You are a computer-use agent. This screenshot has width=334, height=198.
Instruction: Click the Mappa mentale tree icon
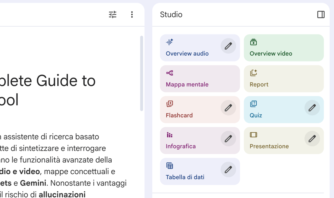(x=170, y=73)
